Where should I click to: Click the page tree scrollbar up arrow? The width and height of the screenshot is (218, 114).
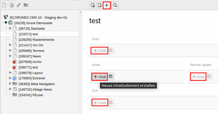click(x=81, y=12)
